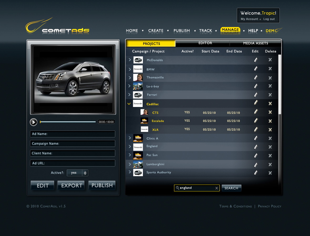Delete the BMW campaign with X icon
The height and width of the screenshot is (236, 310).
[270, 69]
